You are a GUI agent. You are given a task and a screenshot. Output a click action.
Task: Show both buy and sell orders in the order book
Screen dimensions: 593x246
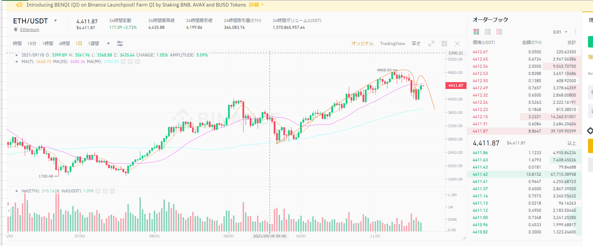(476, 32)
